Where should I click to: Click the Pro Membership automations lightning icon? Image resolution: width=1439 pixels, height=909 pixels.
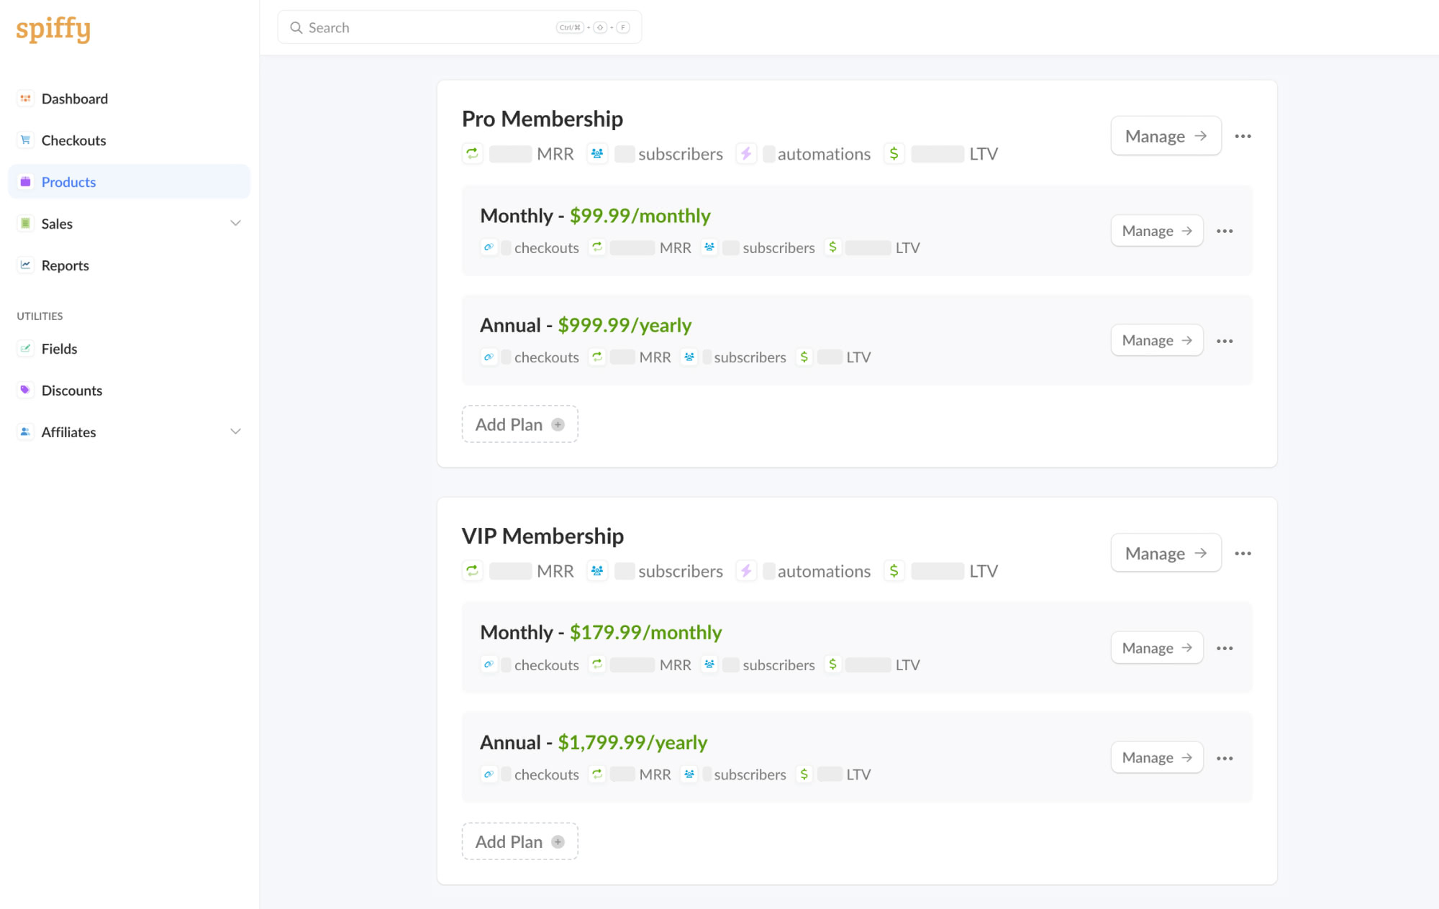(746, 153)
